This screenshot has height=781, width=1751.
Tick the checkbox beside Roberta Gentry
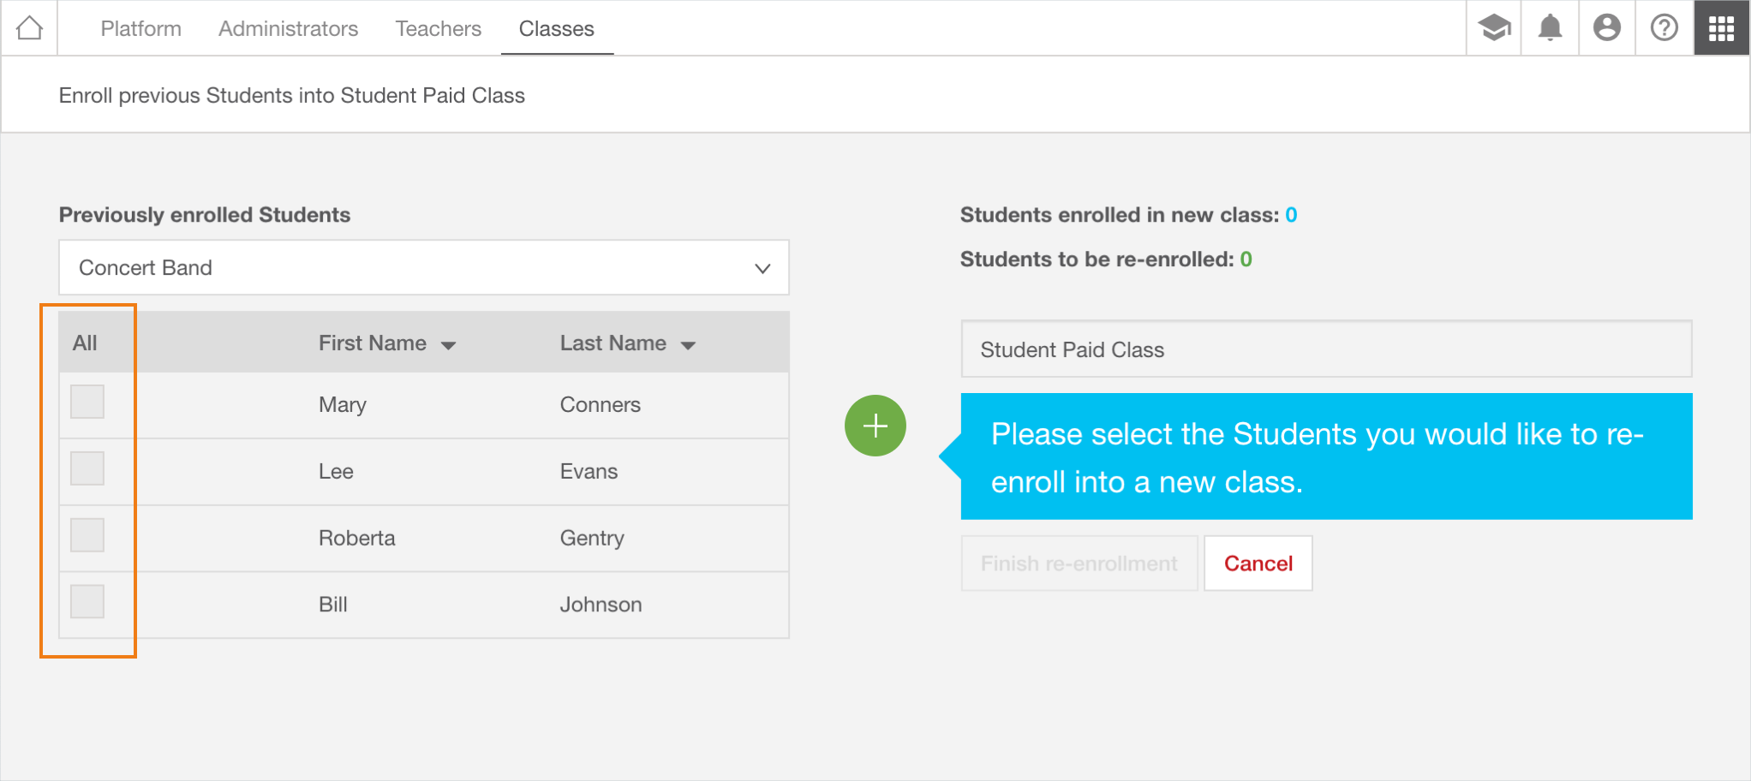coord(87,535)
